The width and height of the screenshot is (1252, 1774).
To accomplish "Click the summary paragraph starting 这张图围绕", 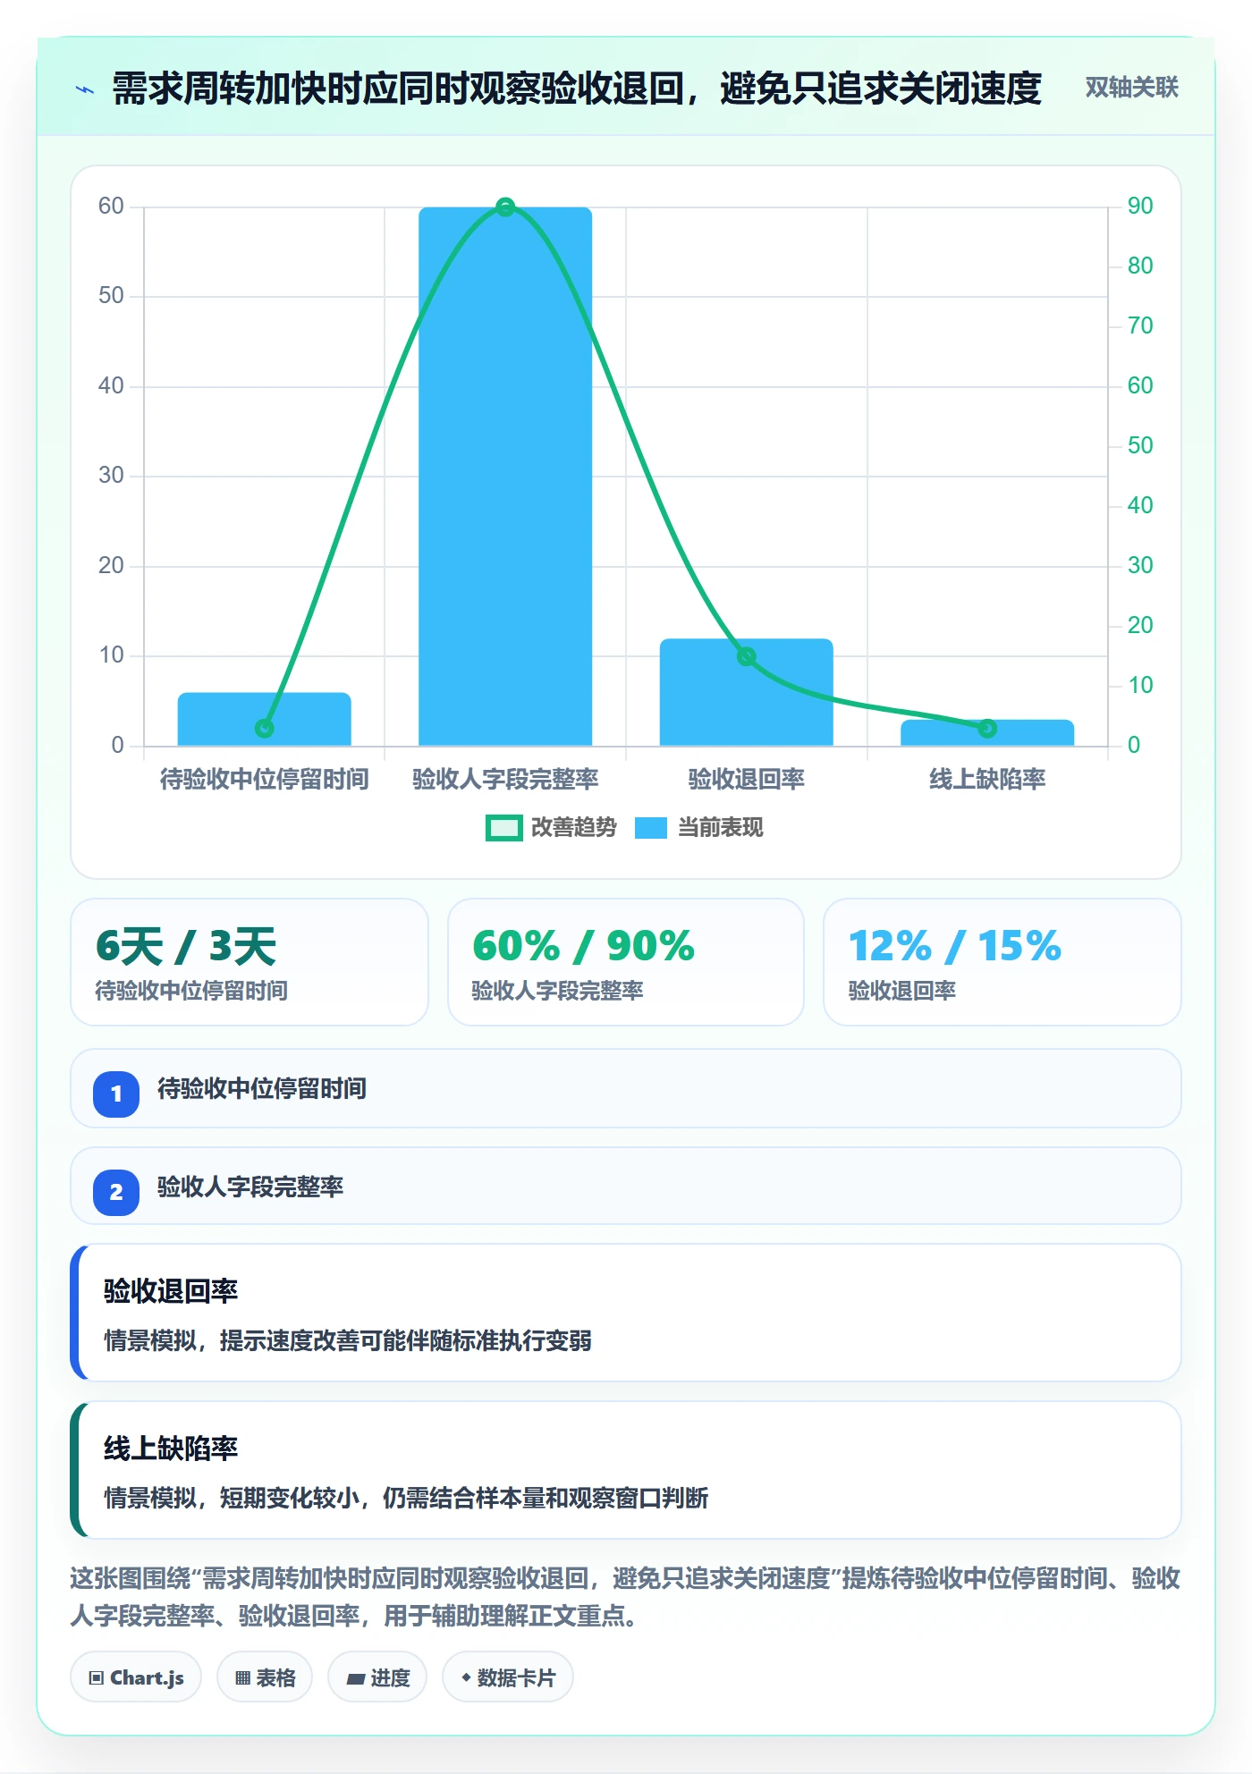I will (x=626, y=1597).
